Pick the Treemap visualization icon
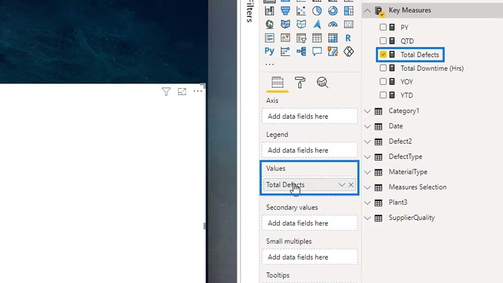The width and height of the screenshot is (503, 283). pos(349,11)
